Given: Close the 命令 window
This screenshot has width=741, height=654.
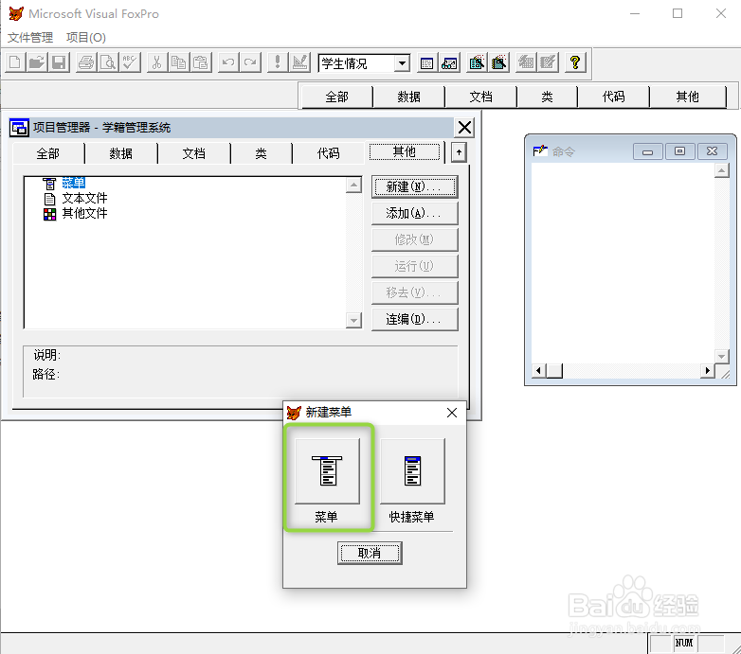Looking at the screenshot, I should click(x=712, y=151).
